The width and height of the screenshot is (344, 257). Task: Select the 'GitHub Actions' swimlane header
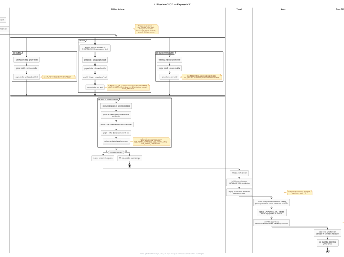click(x=118, y=9)
